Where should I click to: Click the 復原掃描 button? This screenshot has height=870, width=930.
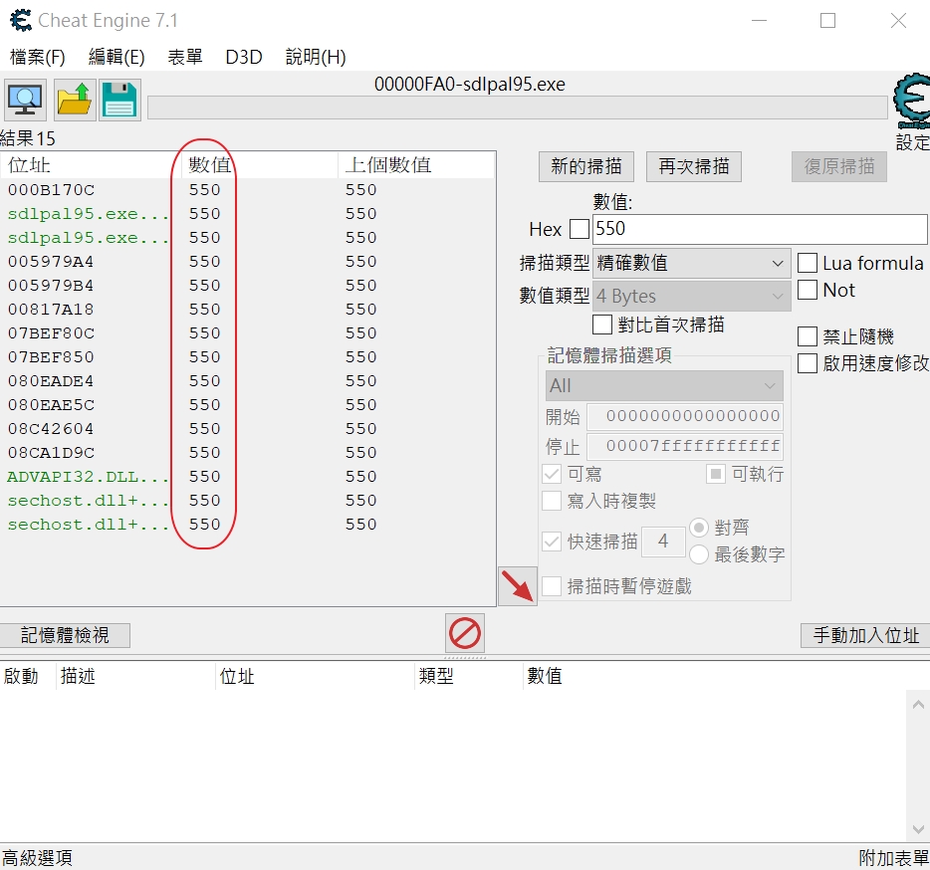839,166
